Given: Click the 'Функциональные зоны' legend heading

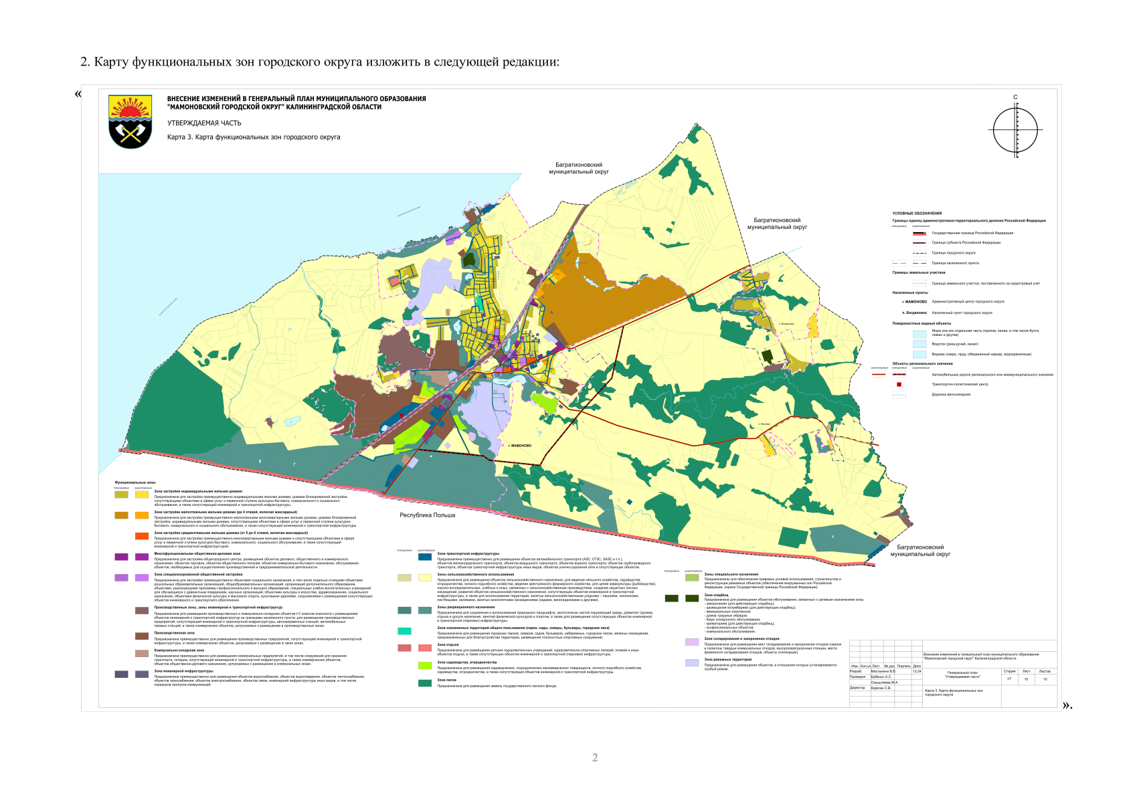Looking at the screenshot, I should (x=135, y=482).
